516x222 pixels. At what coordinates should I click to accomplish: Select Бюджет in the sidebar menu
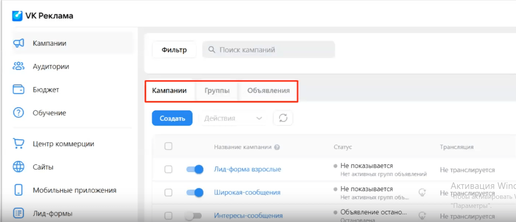pyautogui.click(x=46, y=90)
